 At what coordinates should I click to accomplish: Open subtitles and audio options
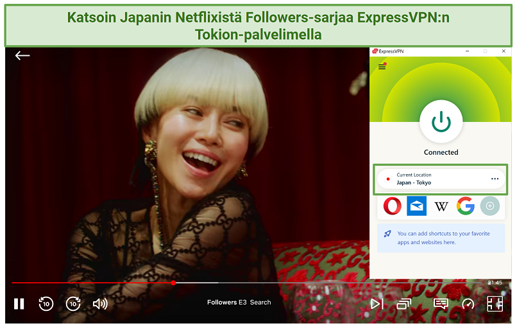point(440,304)
